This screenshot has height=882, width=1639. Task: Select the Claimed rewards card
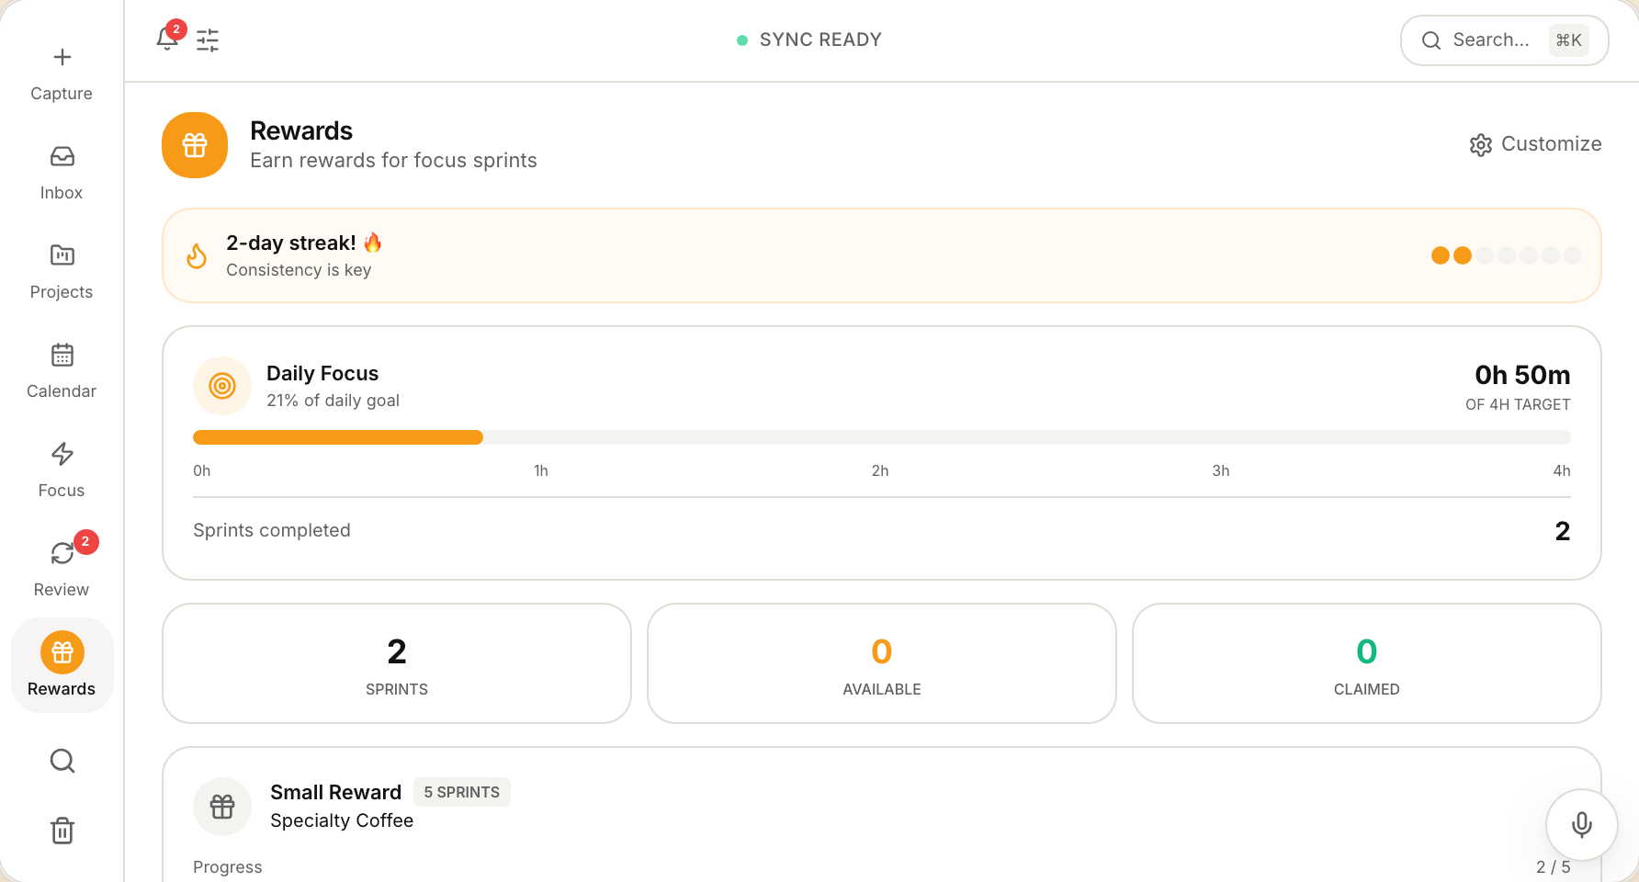click(x=1366, y=663)
